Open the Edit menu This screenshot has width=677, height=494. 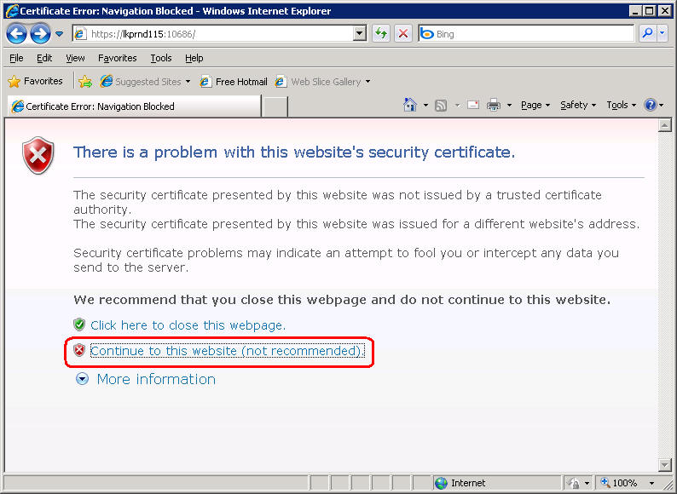[44, 58]
